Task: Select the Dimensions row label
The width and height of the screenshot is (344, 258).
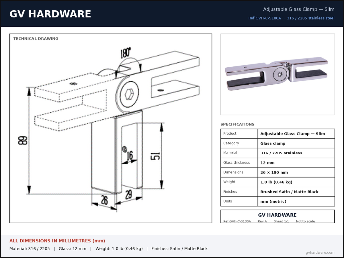Action: pyautogui.click(x=233, y=172)
